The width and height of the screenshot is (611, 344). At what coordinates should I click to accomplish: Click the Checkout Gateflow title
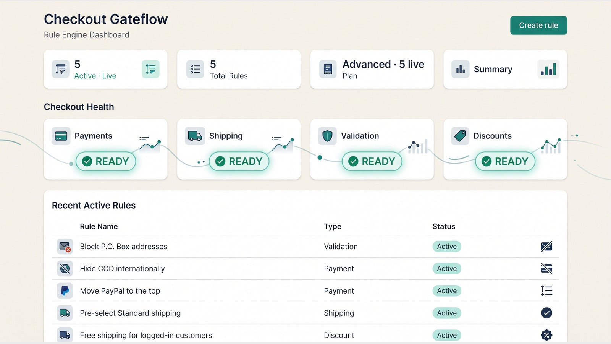coord(106,19)
